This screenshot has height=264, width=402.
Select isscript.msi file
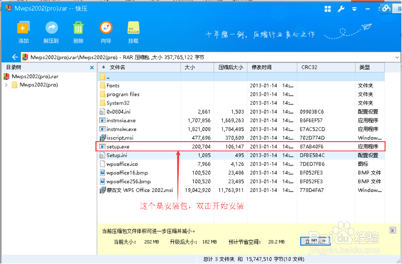click(241, 138)
